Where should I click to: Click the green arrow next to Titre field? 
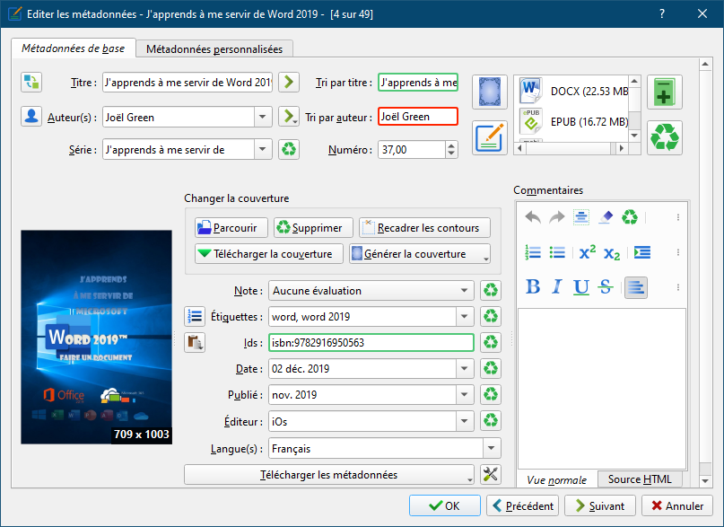coord(289,83)
